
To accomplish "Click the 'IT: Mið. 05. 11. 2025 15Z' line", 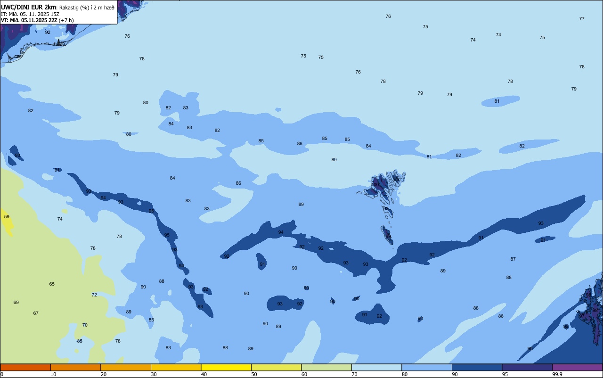I will (30, 14).
